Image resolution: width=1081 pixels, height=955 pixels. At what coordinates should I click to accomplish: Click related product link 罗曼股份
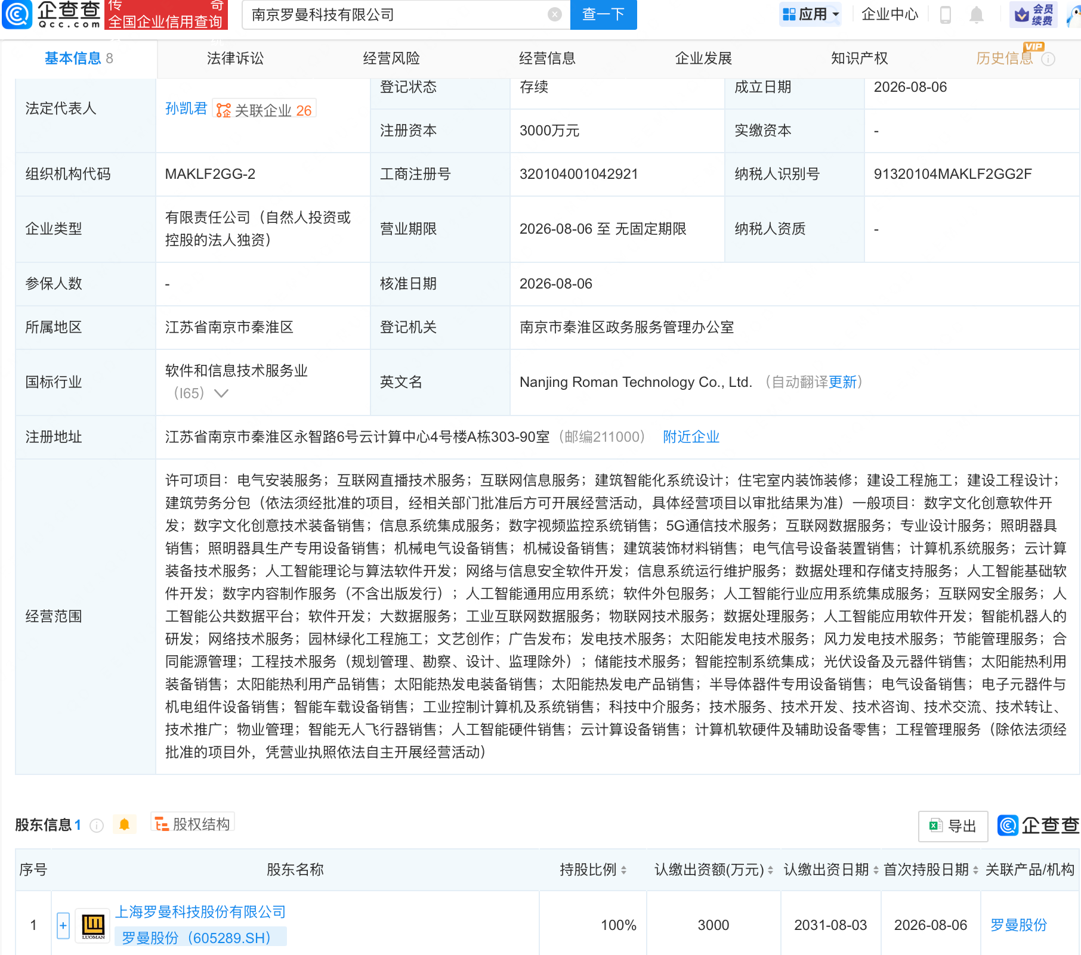coord(1018,925)
